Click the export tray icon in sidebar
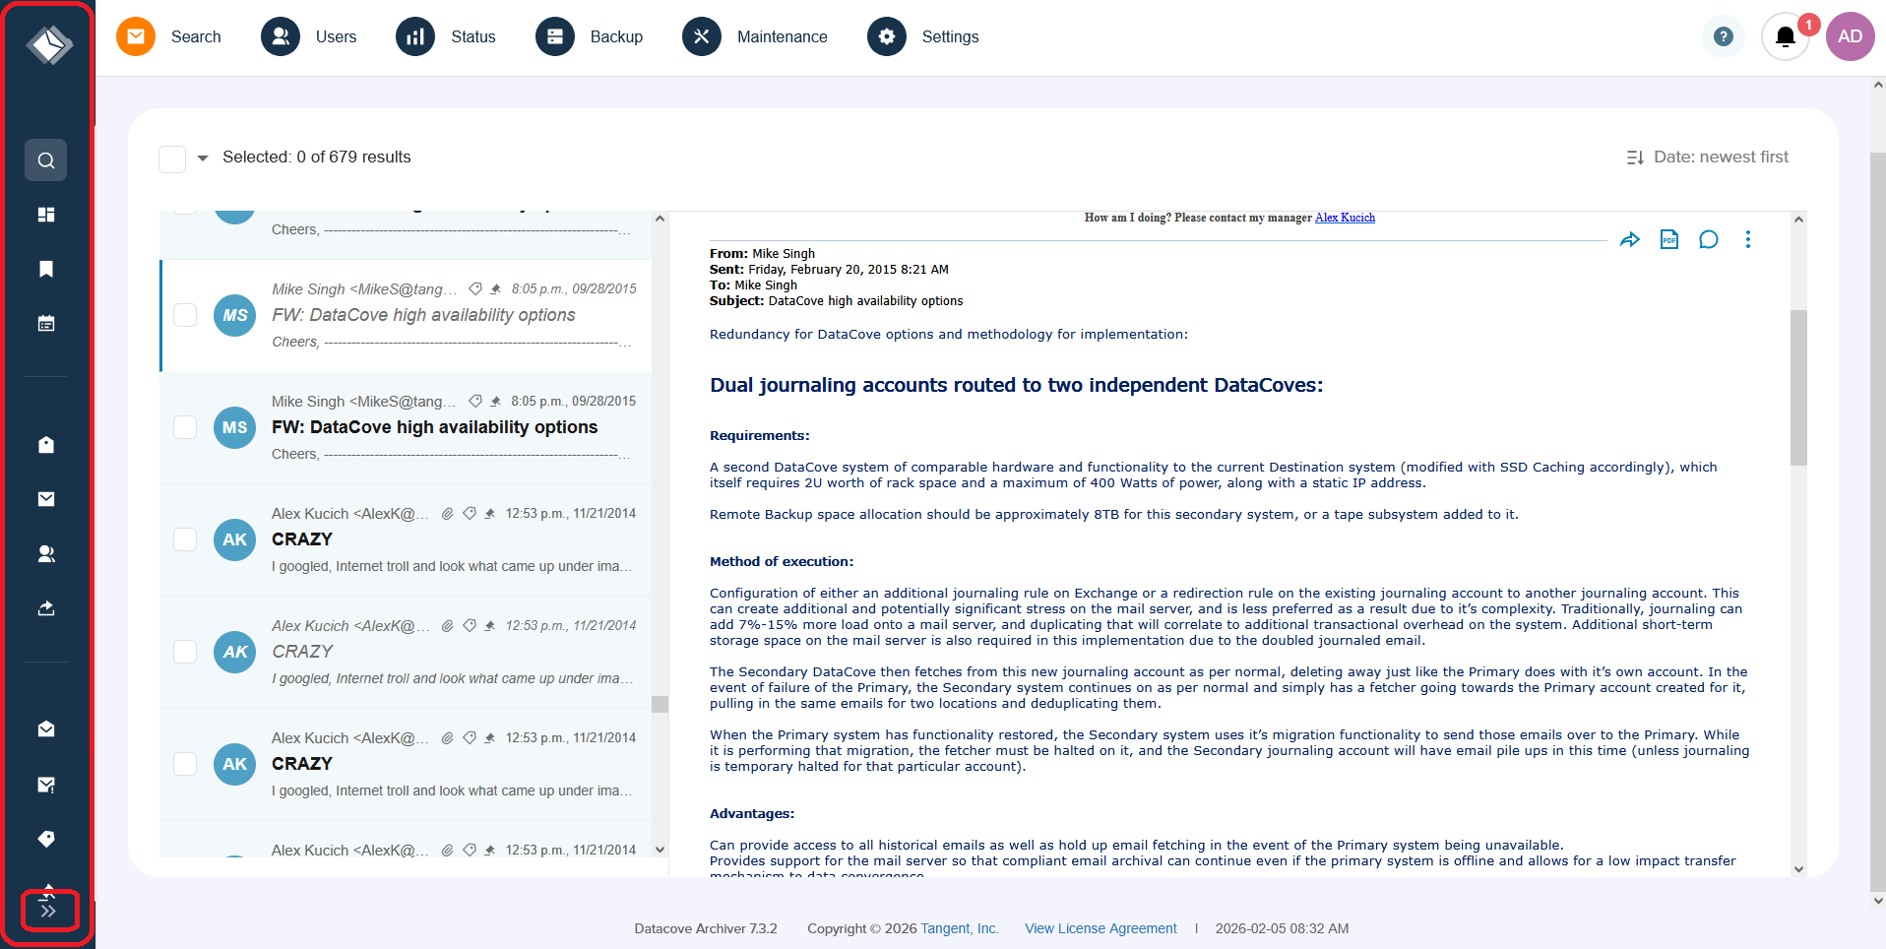The image size is (1886, 949). [x=46, y=608]
